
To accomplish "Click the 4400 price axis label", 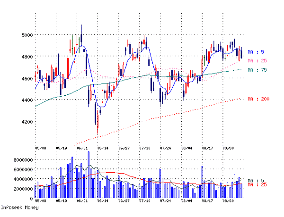I will [x=27, y=100].
